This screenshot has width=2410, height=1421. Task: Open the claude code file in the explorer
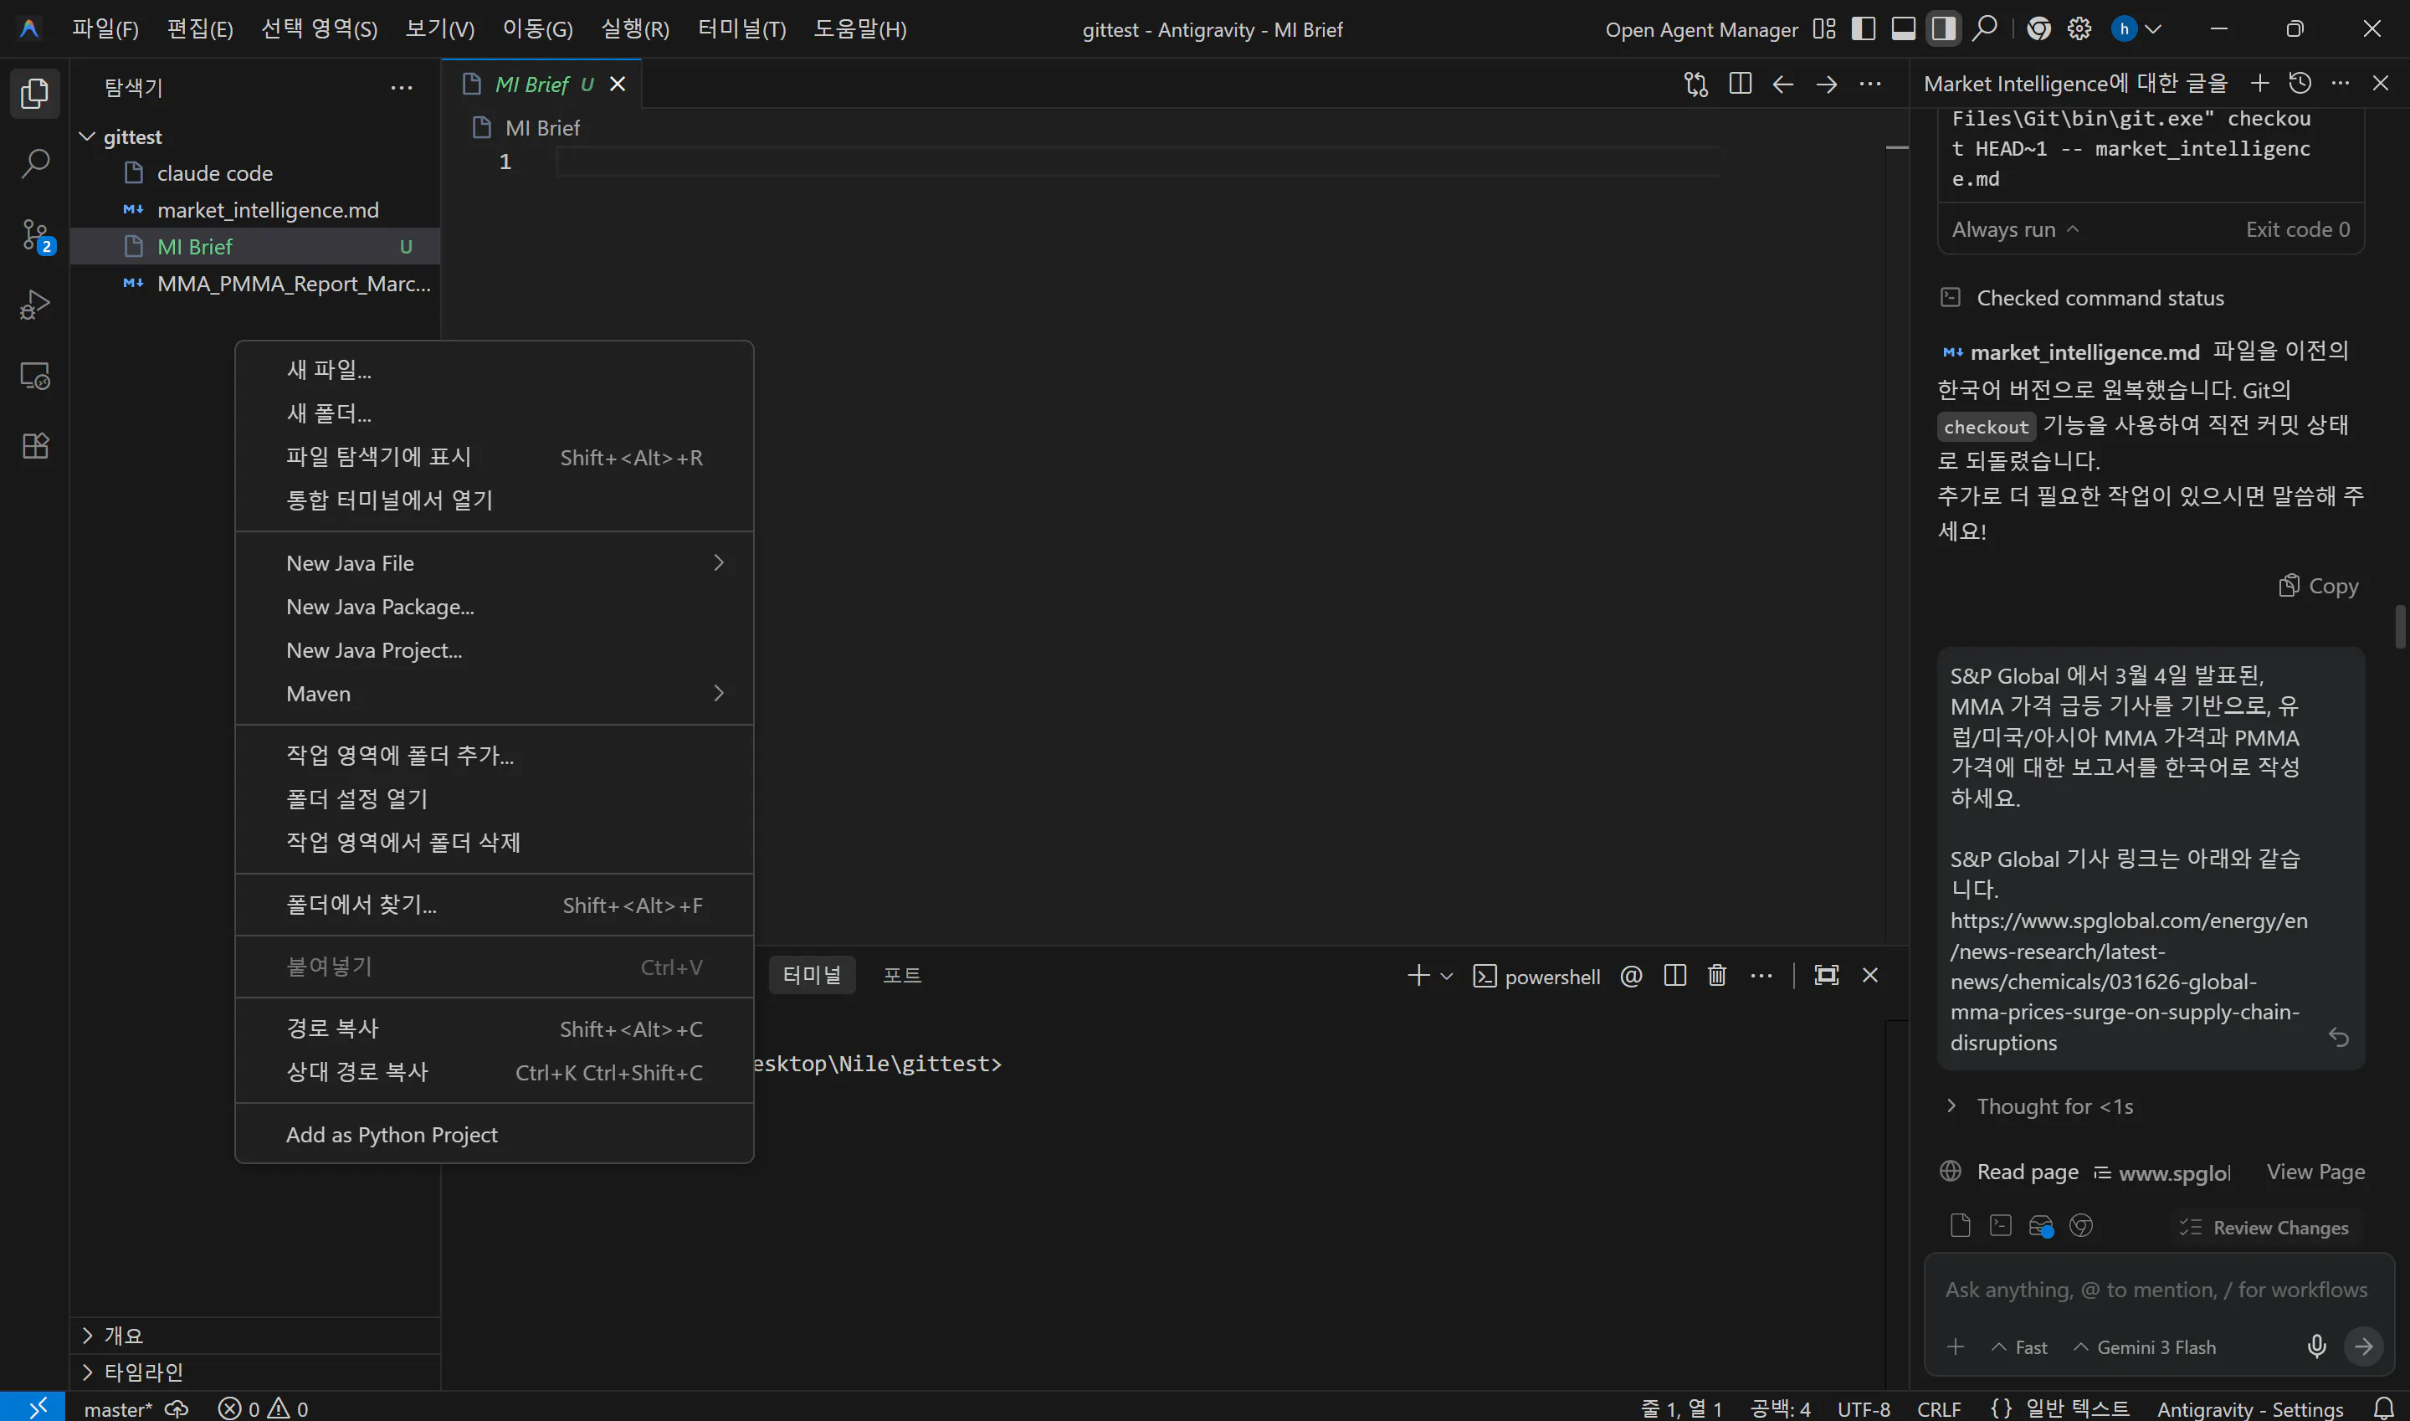pyautogui.click(x=256, y=173)
